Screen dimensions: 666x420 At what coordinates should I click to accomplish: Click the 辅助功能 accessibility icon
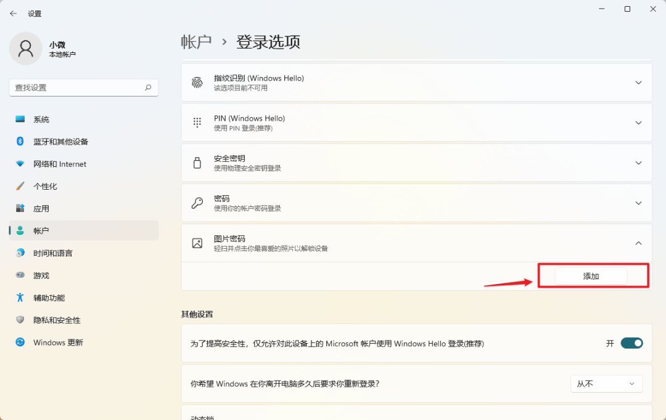point(20,297)
